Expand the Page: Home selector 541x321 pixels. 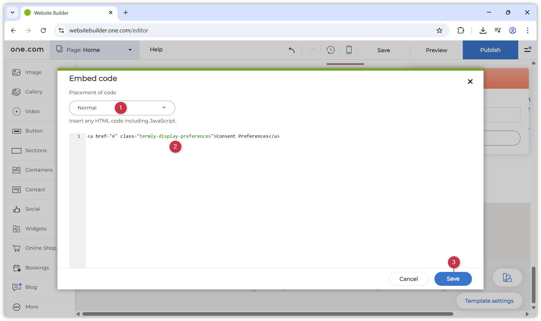tap(94, 50)
